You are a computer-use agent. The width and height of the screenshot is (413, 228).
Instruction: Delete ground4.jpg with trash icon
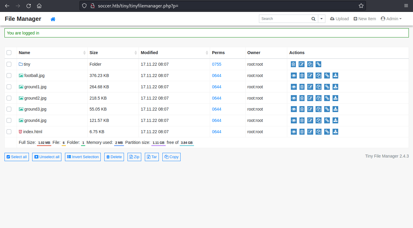(302, 120)
